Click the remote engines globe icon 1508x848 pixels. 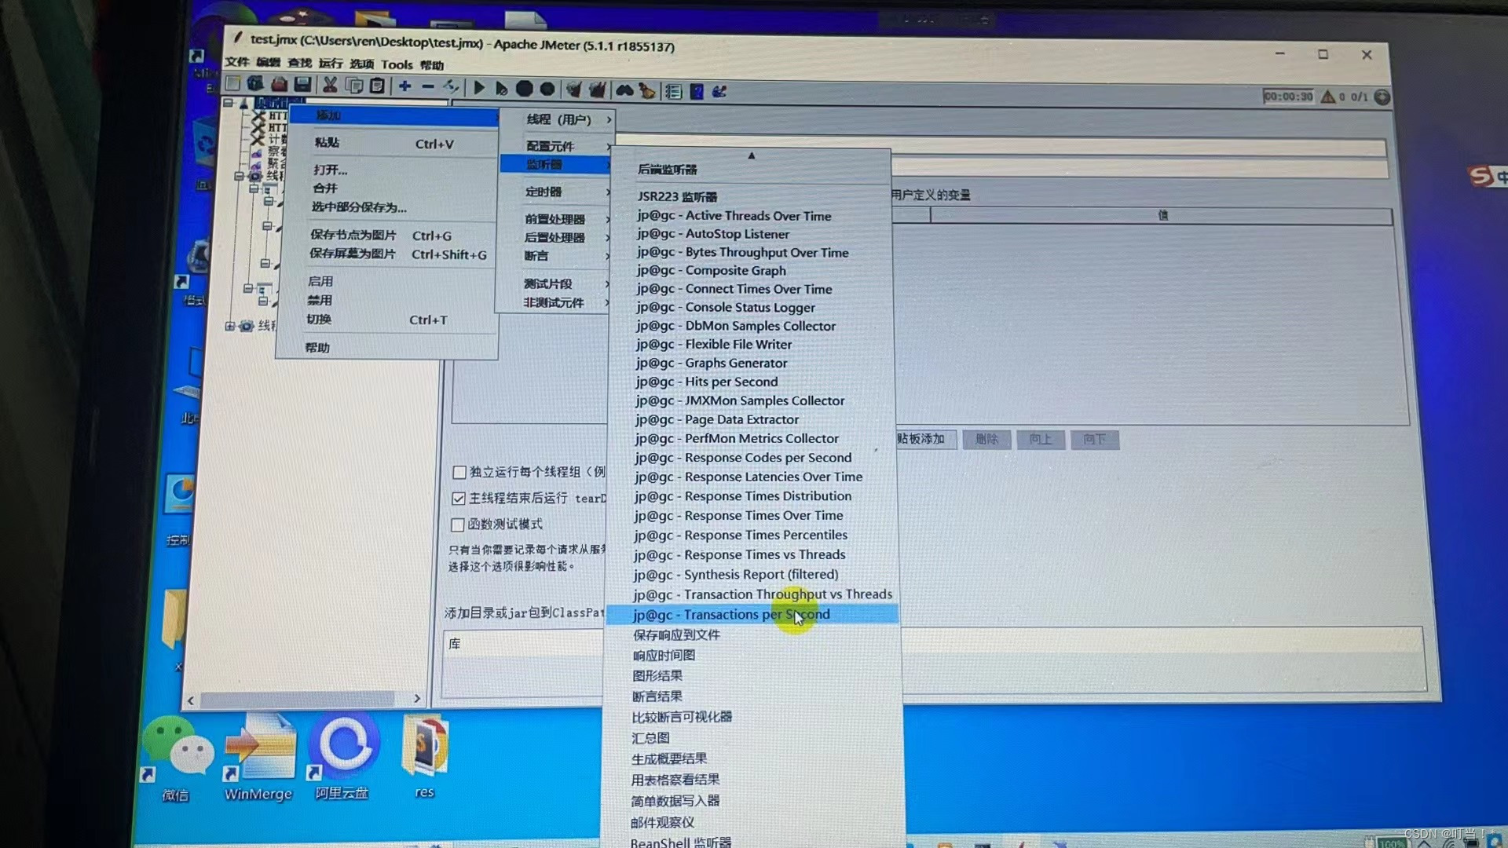tap(1382, 97)
